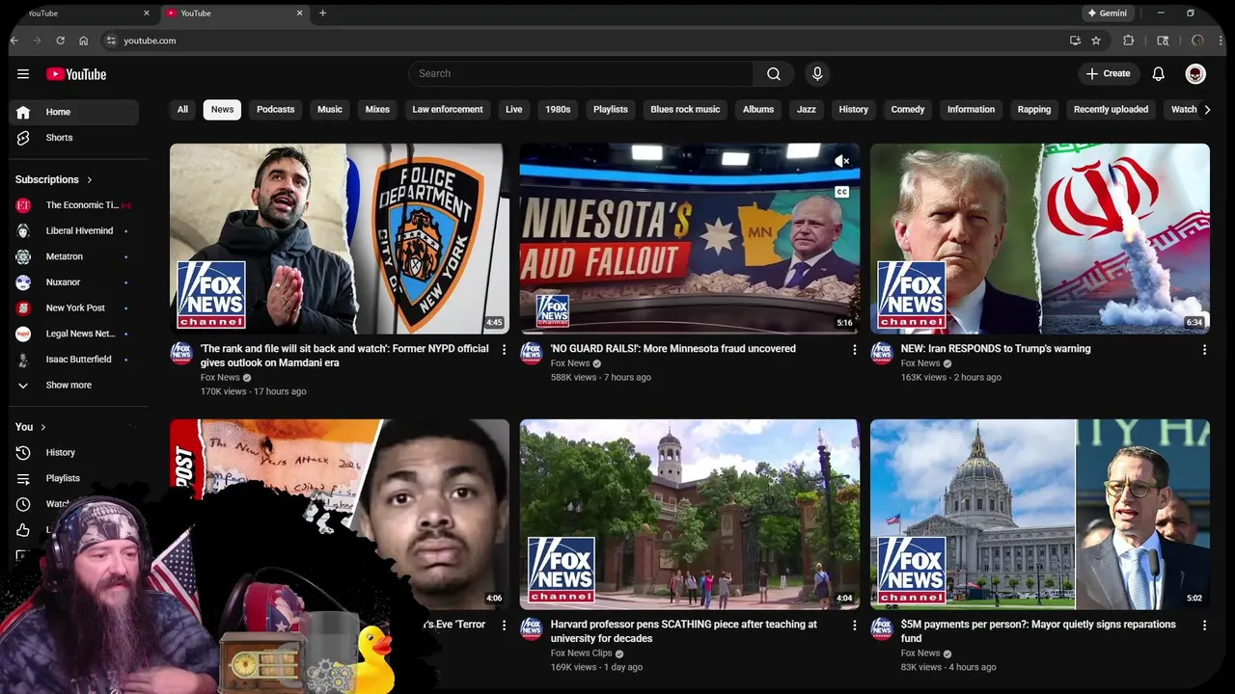Screen dimensions: 1235x694
Task: Click inside the YouTube Search field
Action: [581, 74]
